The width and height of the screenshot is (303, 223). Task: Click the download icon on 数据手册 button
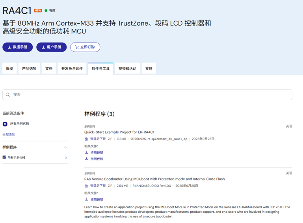(x=9, y=47)
